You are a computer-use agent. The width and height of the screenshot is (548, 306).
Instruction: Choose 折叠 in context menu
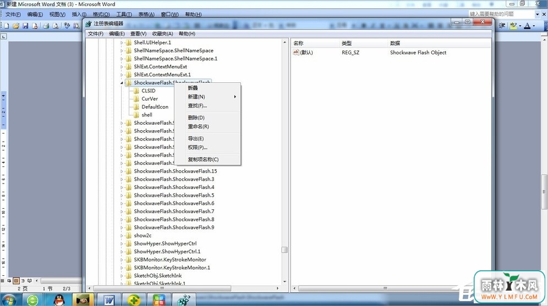(x=207, y=88)
